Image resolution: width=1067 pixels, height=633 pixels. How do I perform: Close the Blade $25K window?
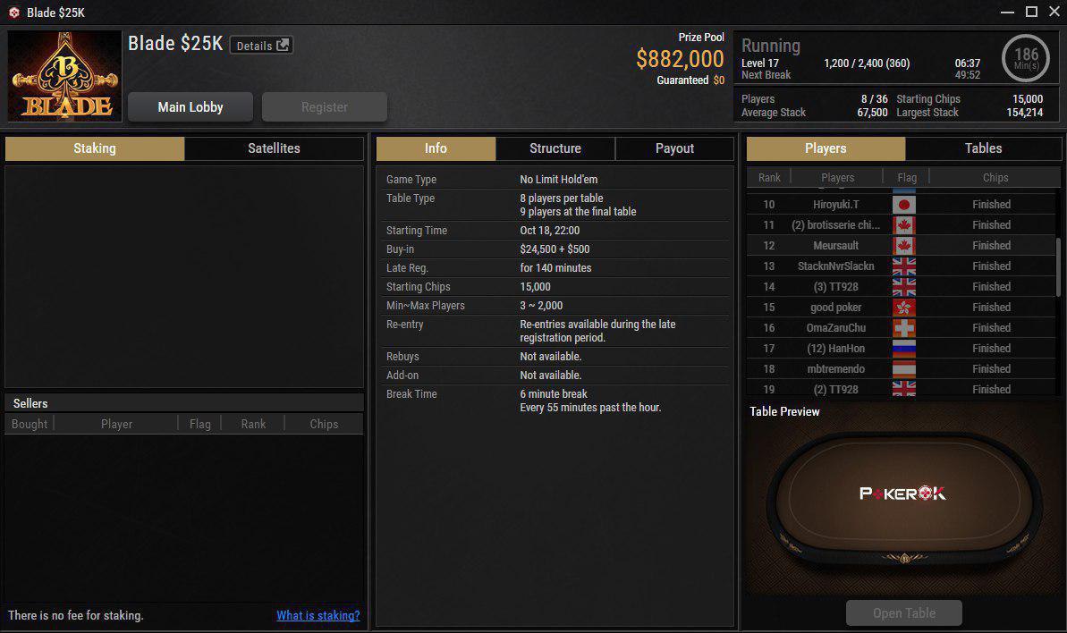click(1055, 13)
